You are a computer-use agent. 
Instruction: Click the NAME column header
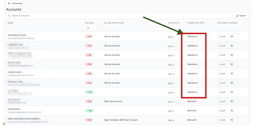(x=10, y=23)
